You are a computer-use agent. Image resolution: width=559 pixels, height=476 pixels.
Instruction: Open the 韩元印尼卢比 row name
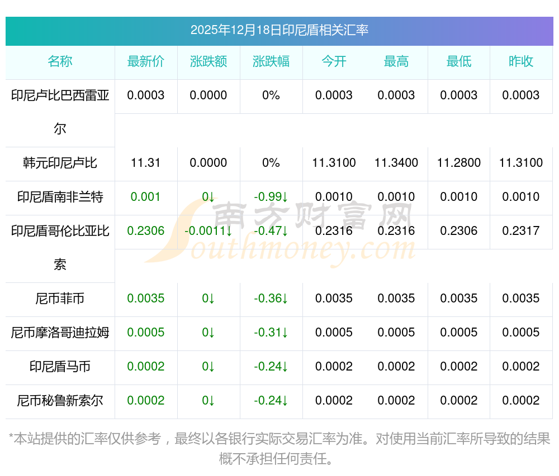[x=60, y=163]
